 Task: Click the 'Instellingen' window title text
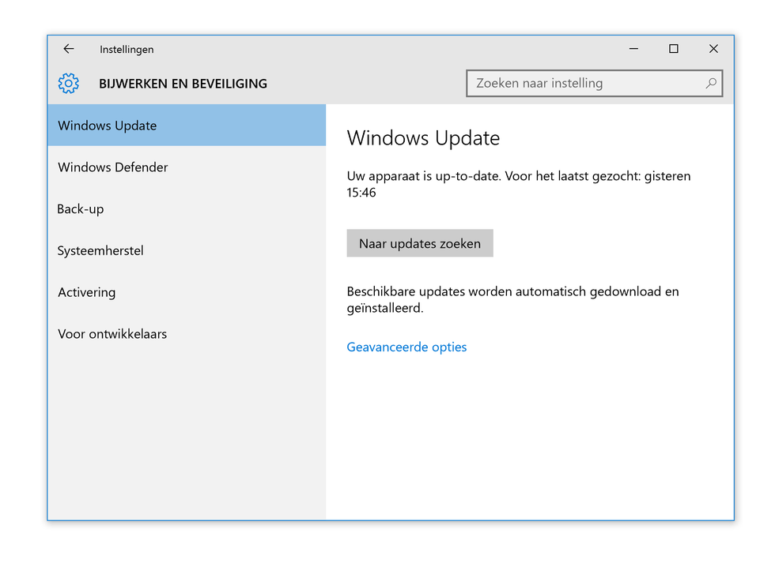(x=127, y=49)
